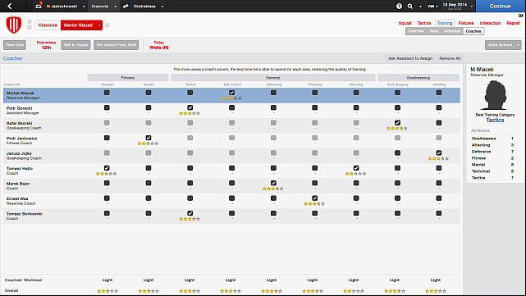Click the Cracovia club crest
Screen dimensions: 526x296
tap(14, 25)
